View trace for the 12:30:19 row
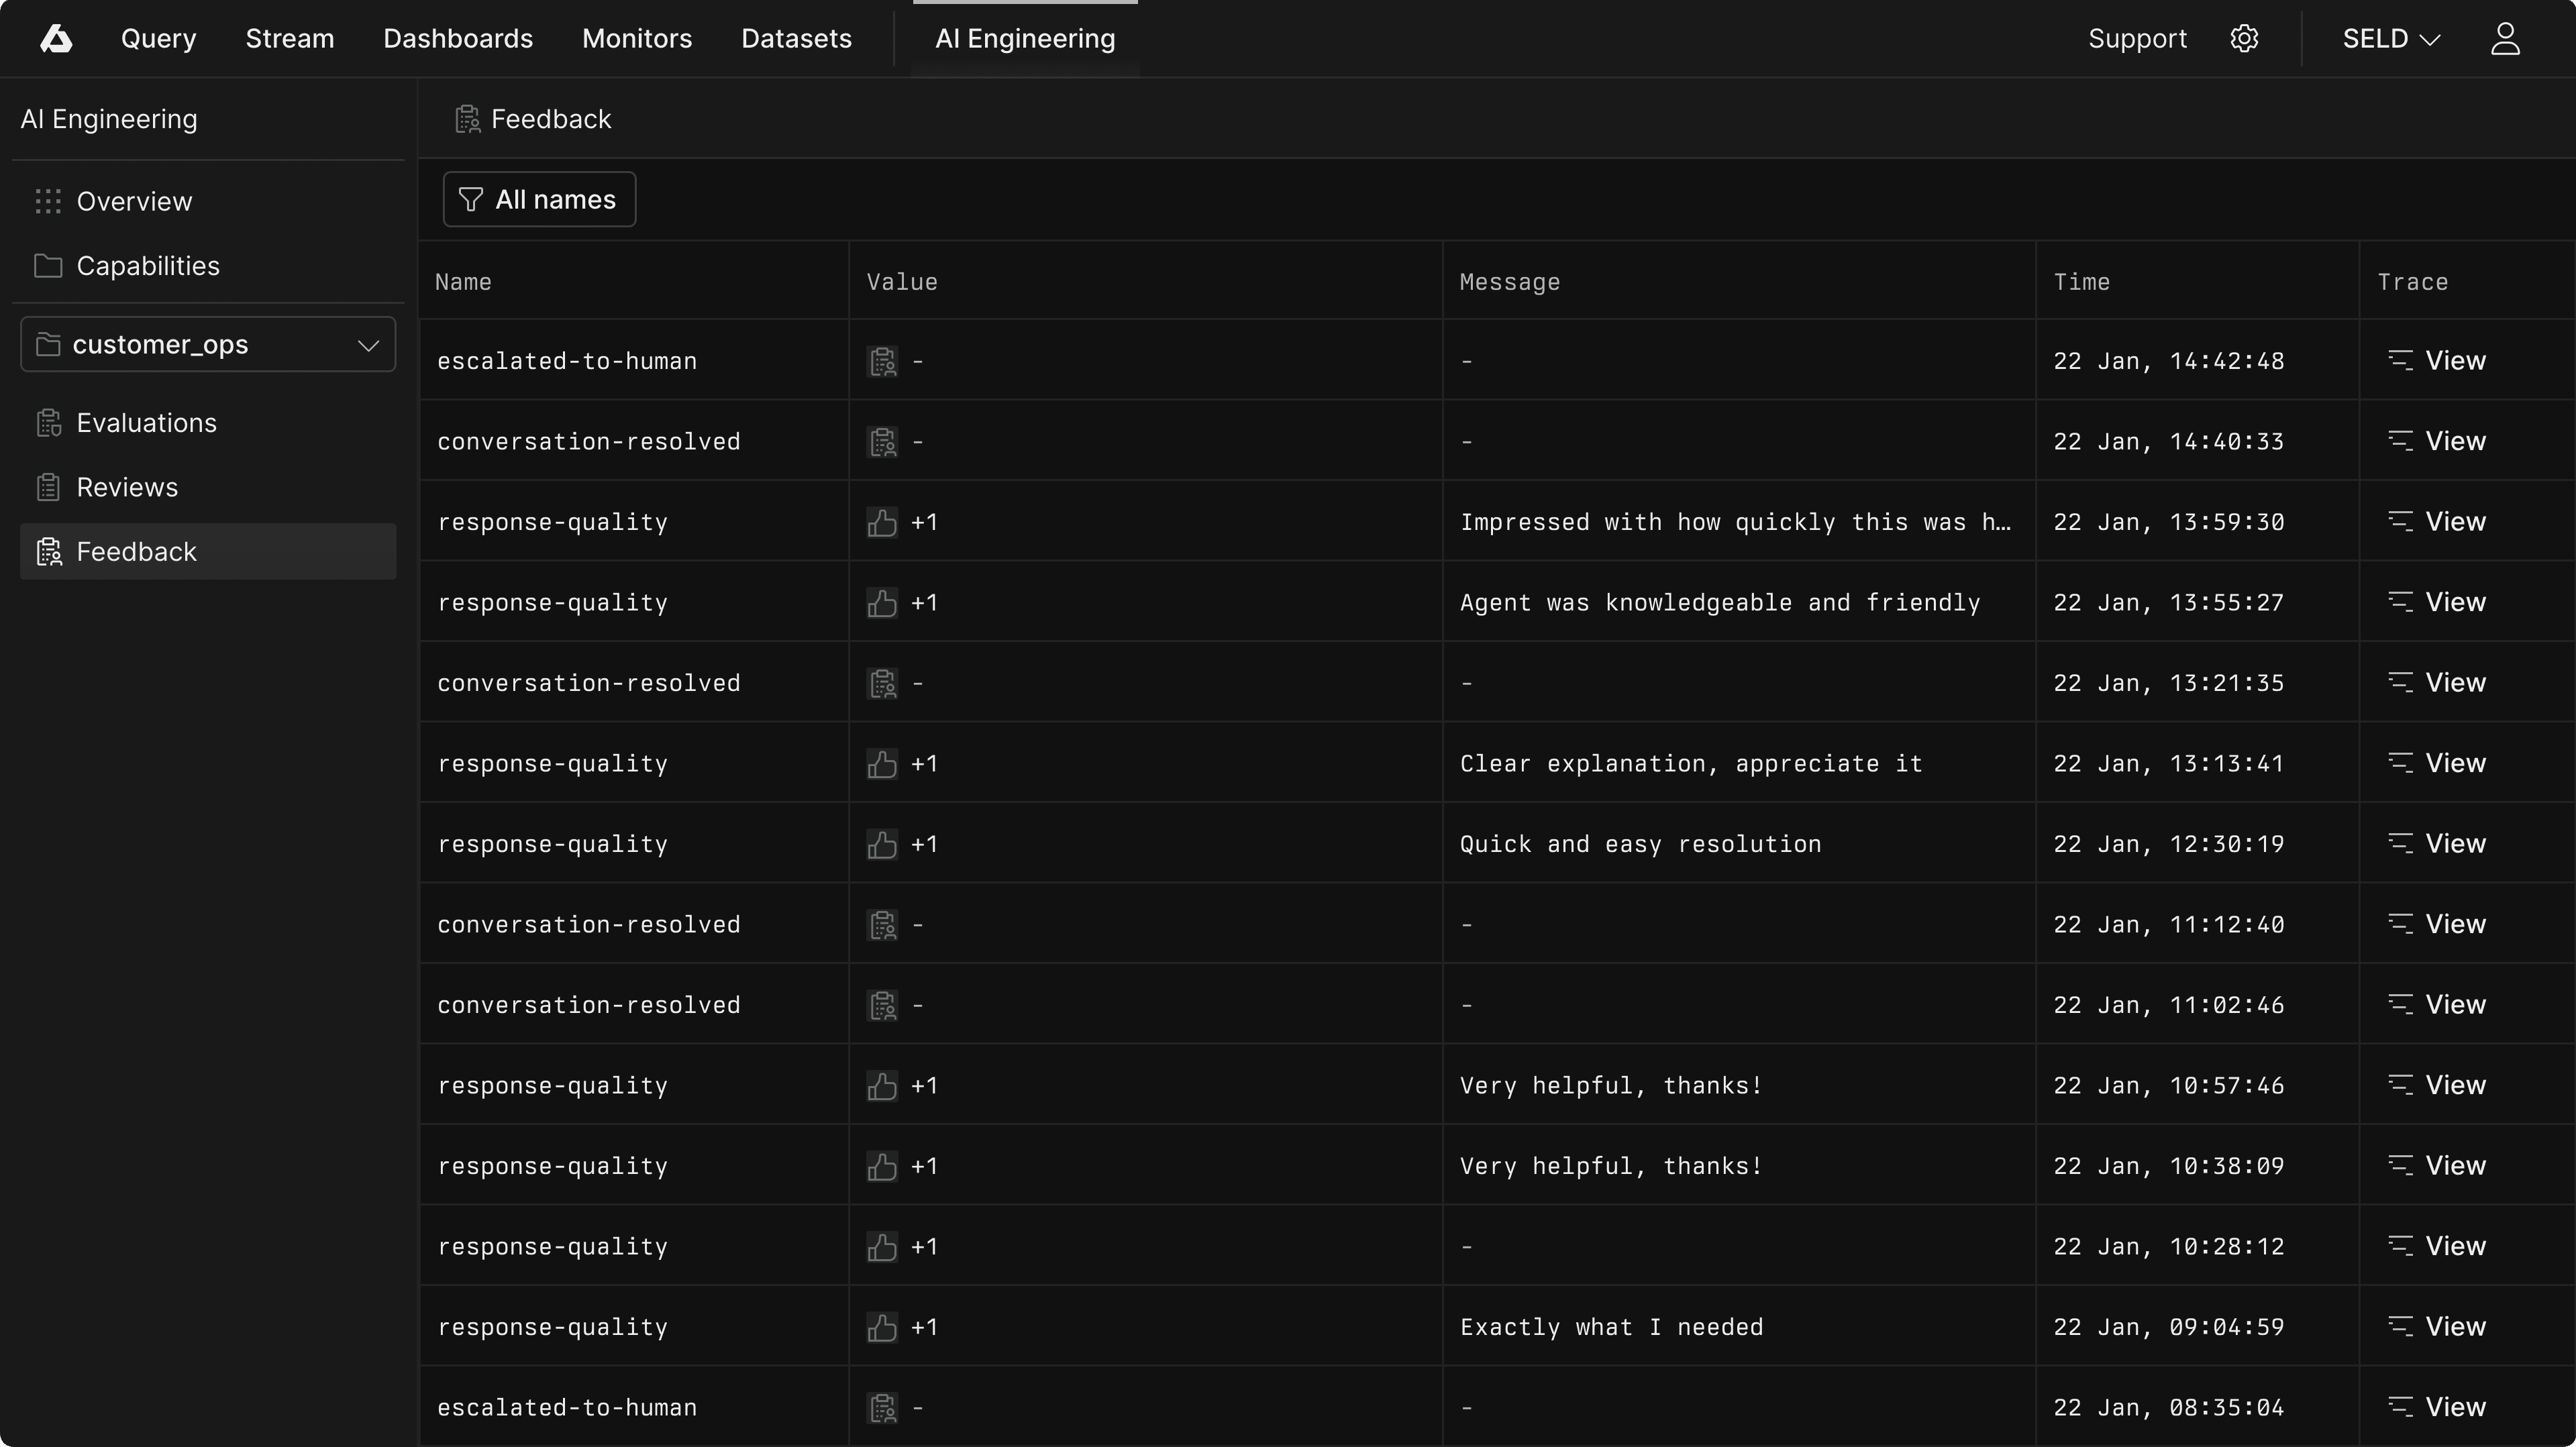The image size is (2576, 1447). [2437, 844]
